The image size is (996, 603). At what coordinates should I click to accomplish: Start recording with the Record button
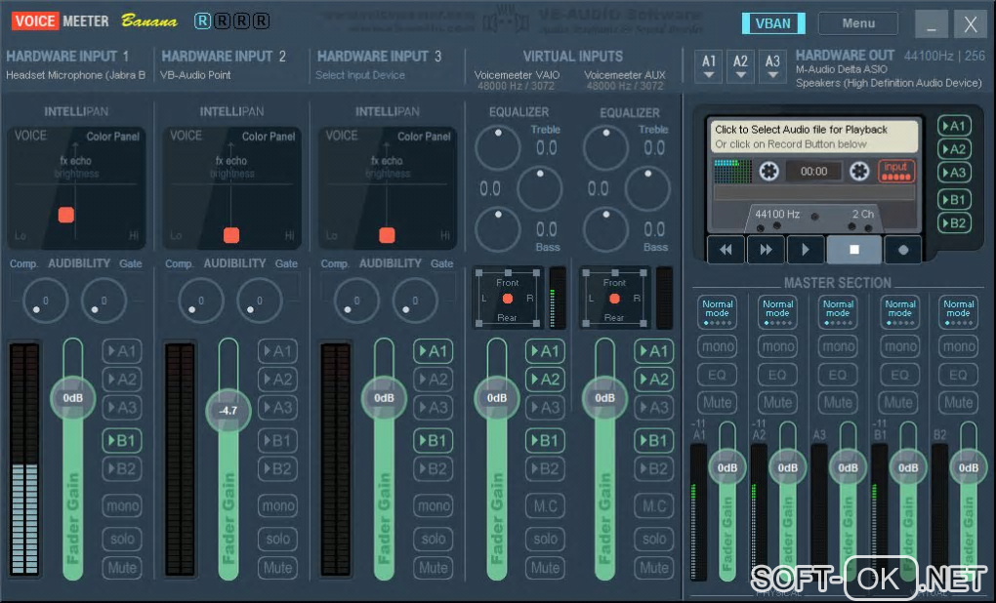(902, 250)
